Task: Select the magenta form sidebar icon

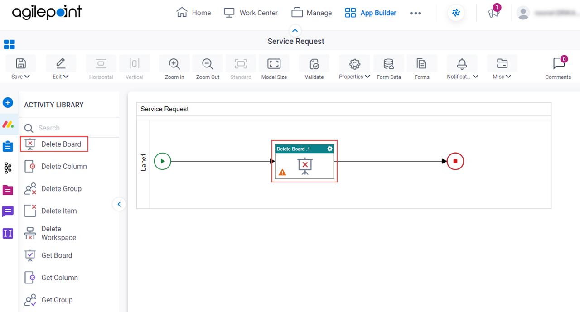Action: tap(8, 190)
